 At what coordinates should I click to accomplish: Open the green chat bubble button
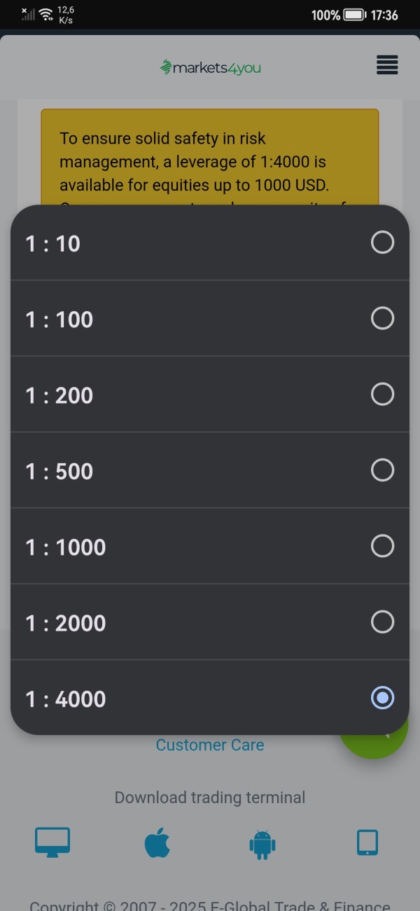[x=381, y=741]
